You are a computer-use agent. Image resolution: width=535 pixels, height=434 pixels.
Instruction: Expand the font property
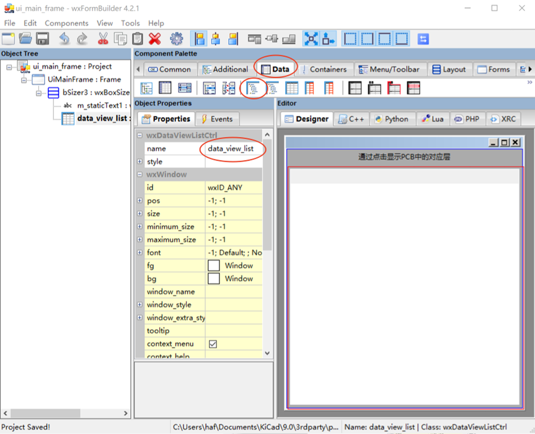tap(140, 252)
